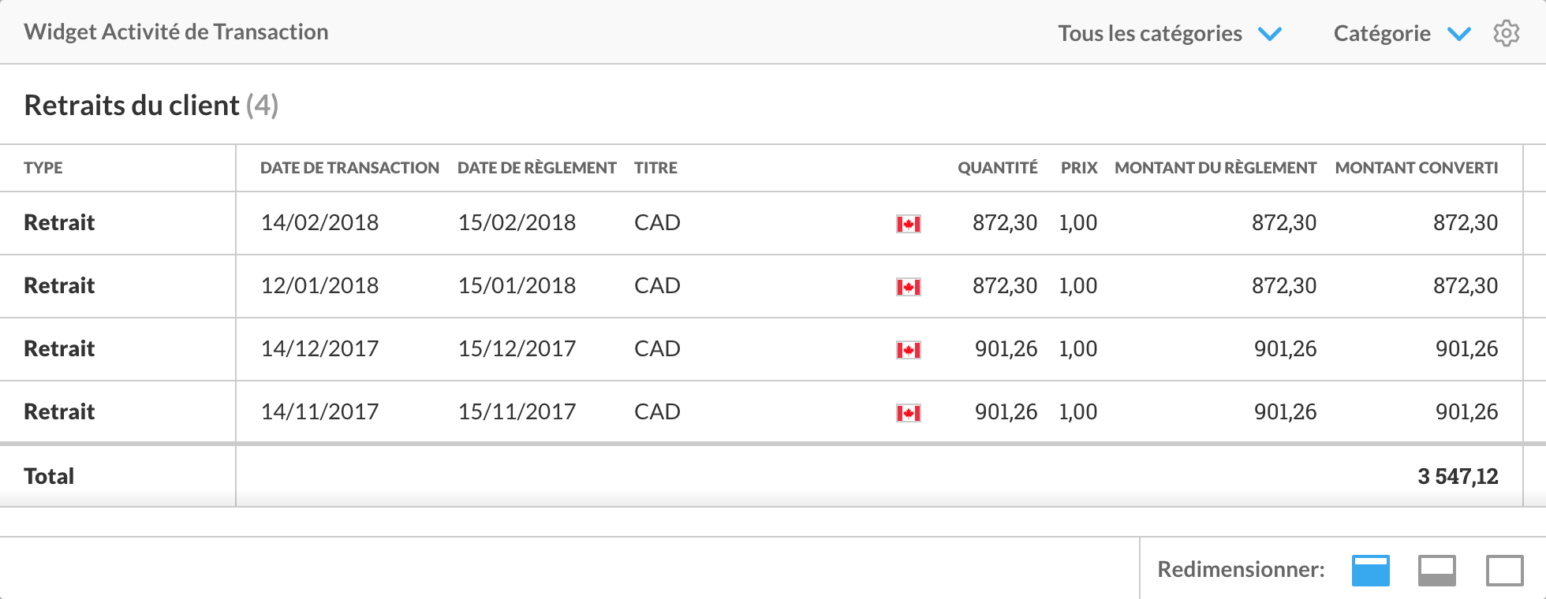1546x599 pixels.
Task: Sort by Date de règlement column header
Action: [536, 168]
